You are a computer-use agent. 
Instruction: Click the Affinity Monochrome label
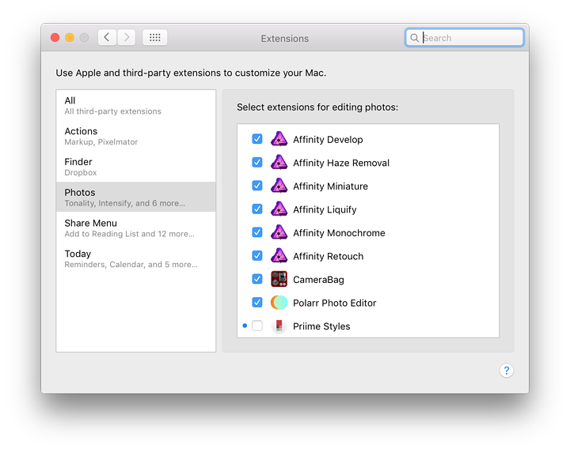point(339,233)
